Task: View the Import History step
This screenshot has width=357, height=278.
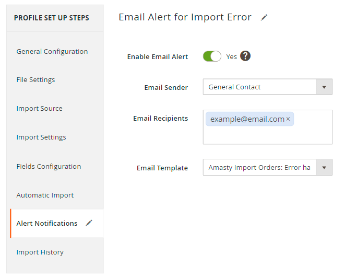Action: (x=40, y=252)
